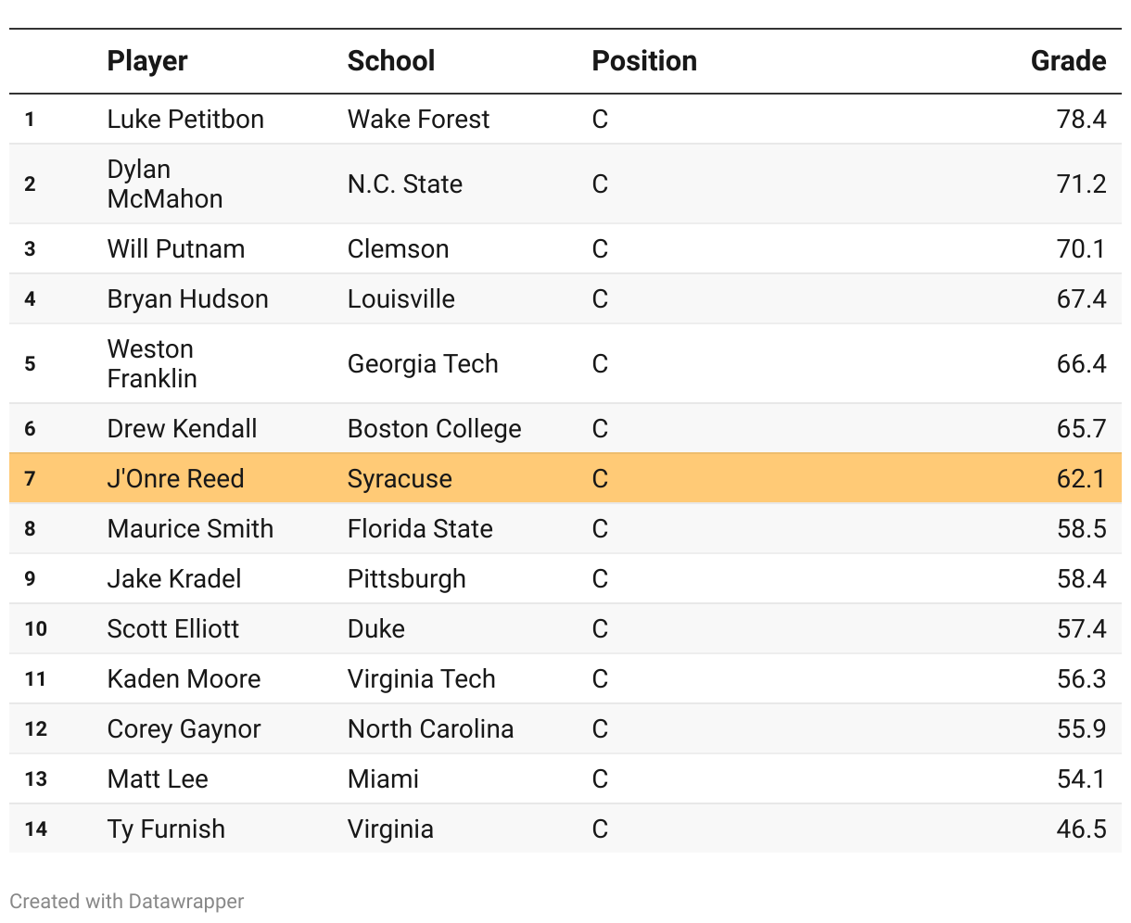Click the 46.5 grade value

pos(1081,829)
